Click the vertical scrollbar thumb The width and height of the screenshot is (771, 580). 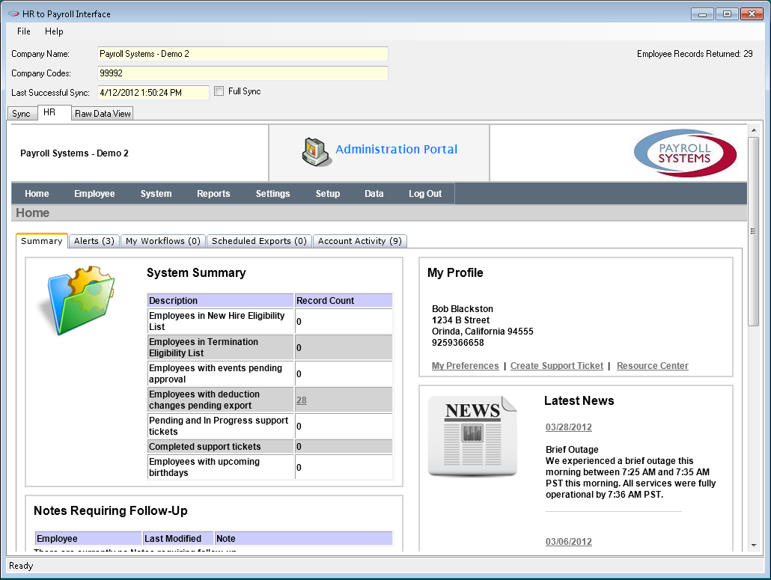(753, 231)
